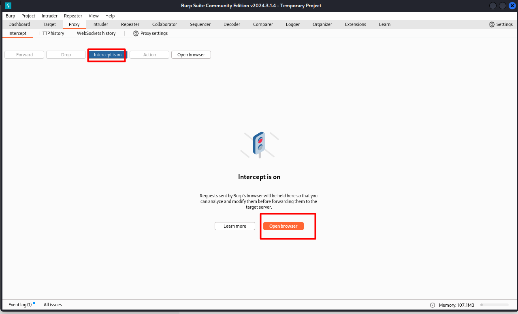Open Proxy settings via gear icon
The width and height of the screenshot is (518, 314).
coord(136,33)
